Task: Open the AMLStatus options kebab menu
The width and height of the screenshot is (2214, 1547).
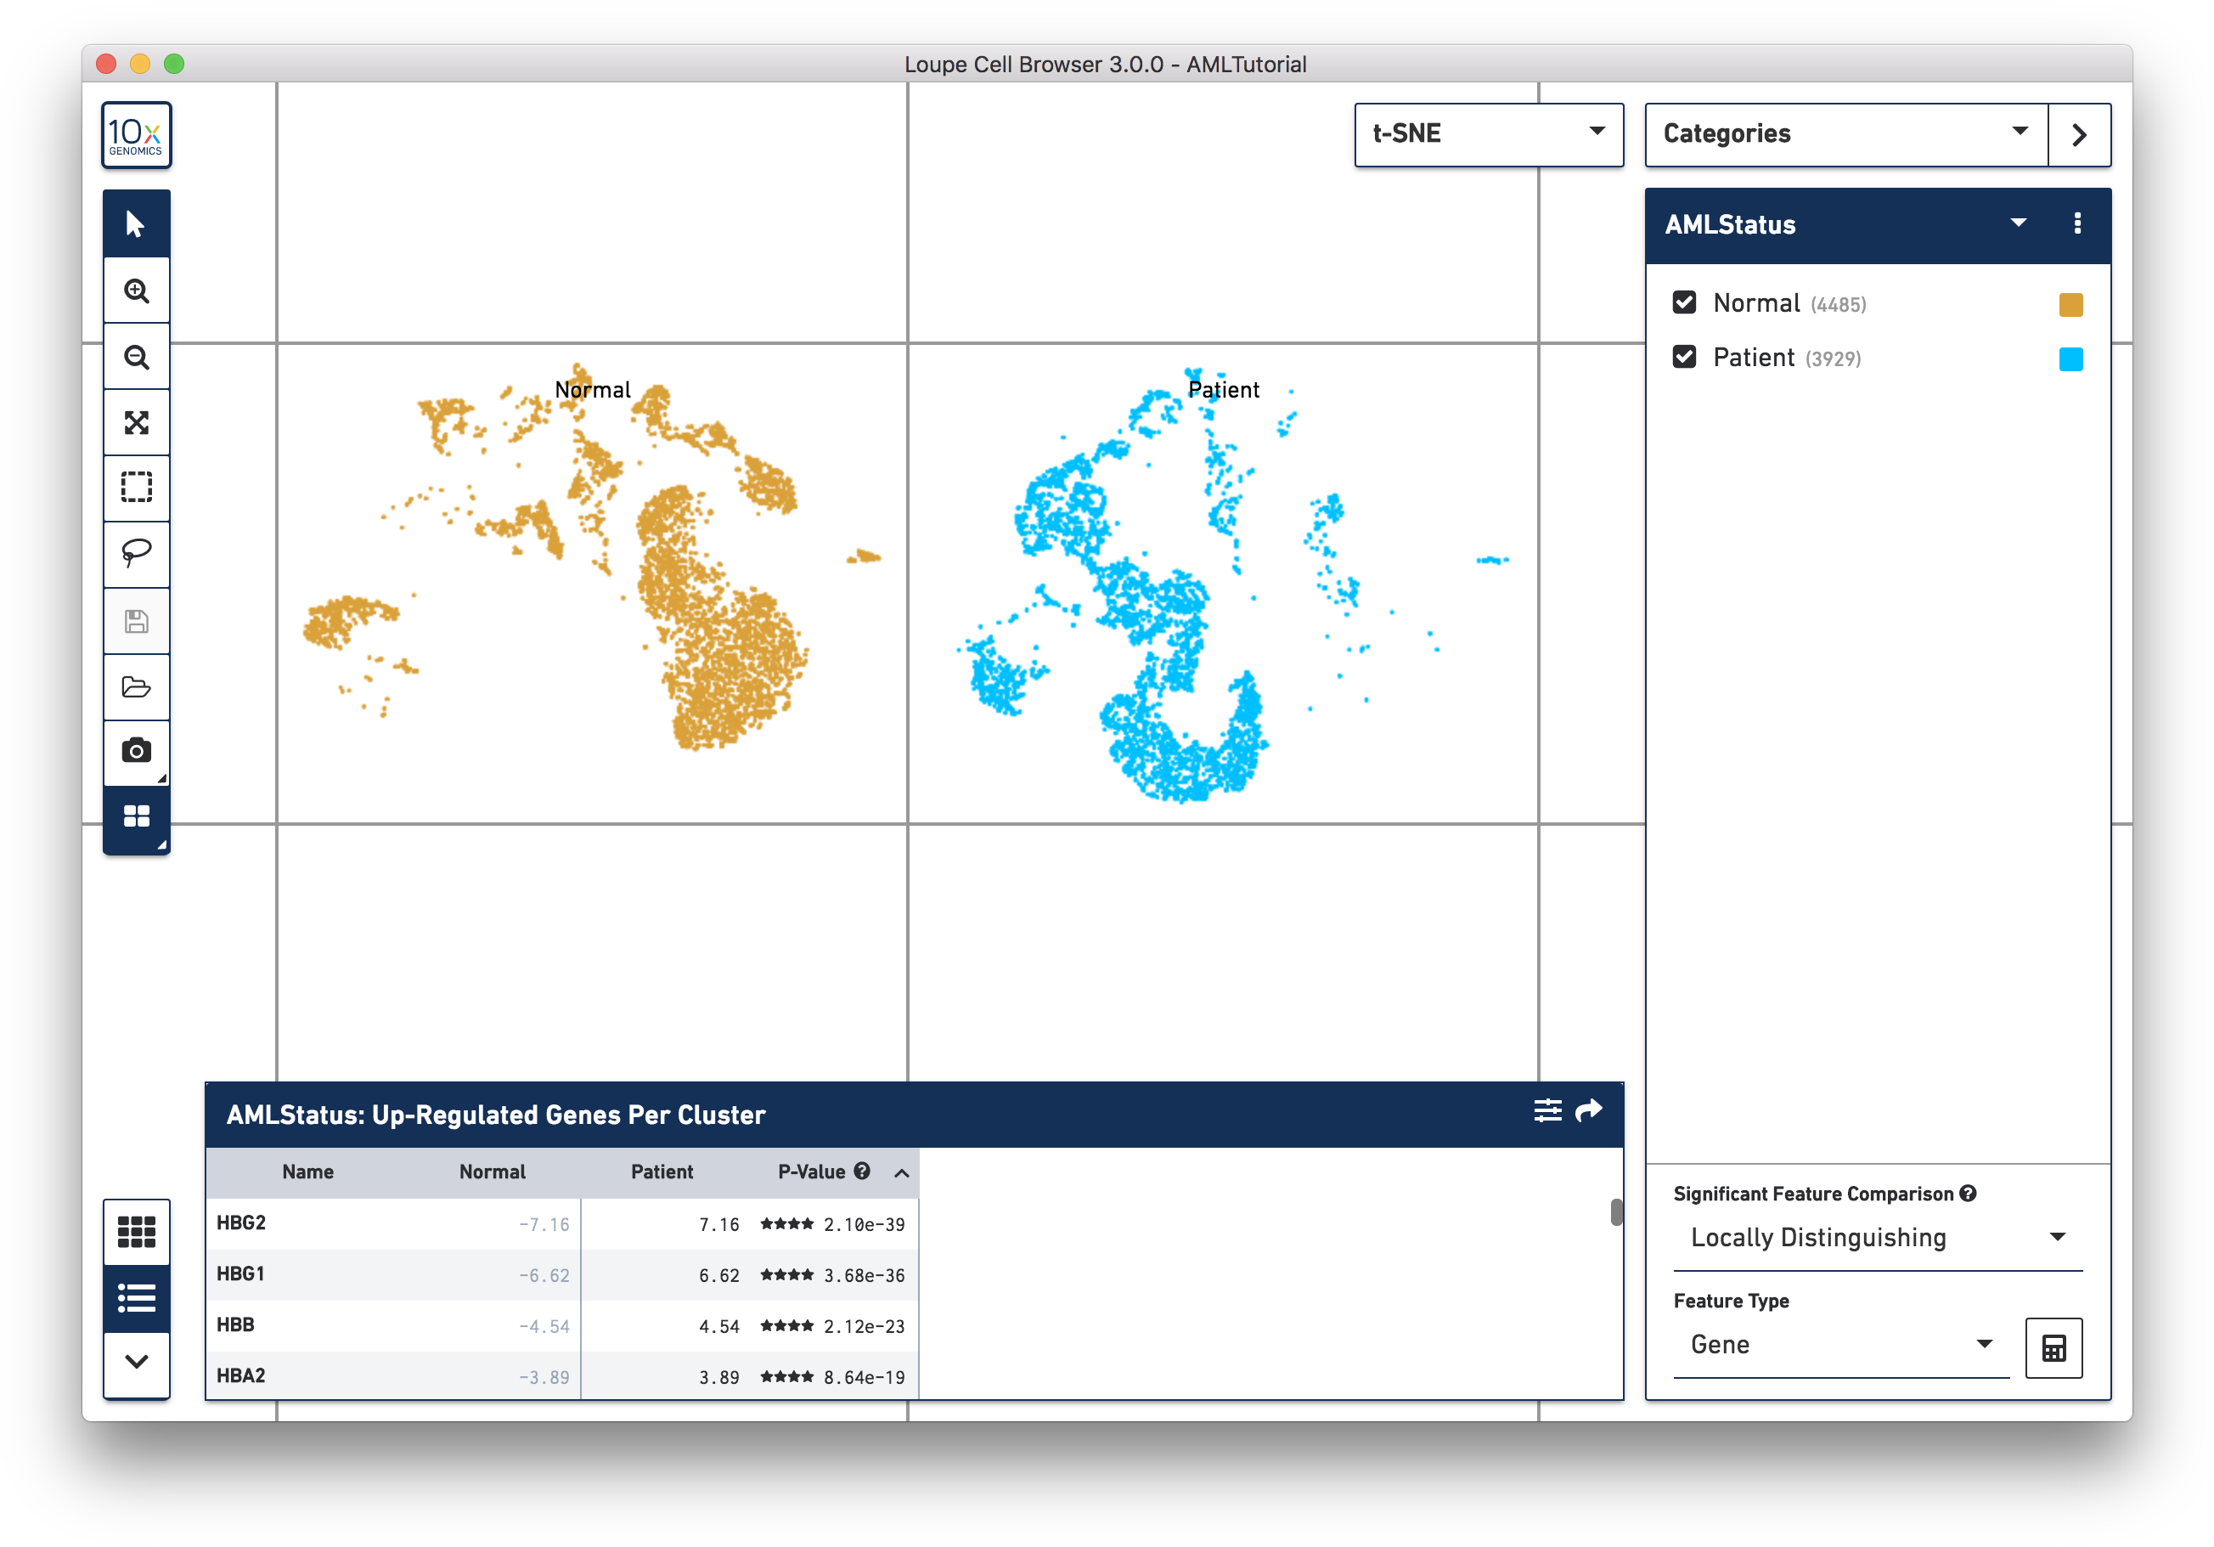Action: click(2077, 223)
